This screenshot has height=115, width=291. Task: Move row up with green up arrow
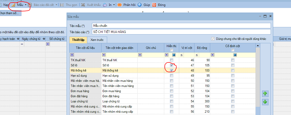click(x=265, y=94)
